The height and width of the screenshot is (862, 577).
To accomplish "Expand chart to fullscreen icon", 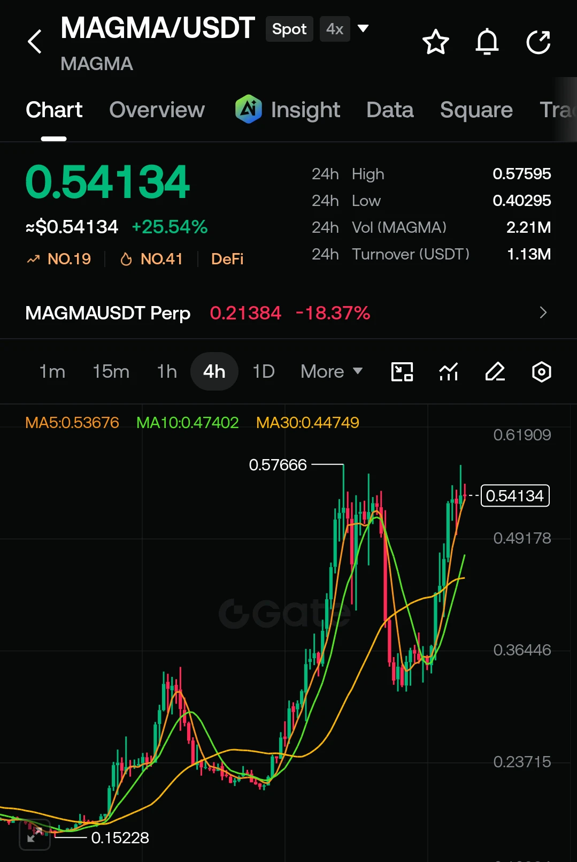I will [x=35, y=835].
